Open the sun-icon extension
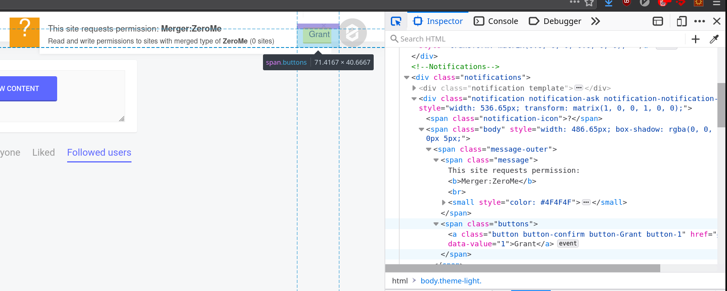This screenshot has width=727, height=291. (x=699, y=3)
